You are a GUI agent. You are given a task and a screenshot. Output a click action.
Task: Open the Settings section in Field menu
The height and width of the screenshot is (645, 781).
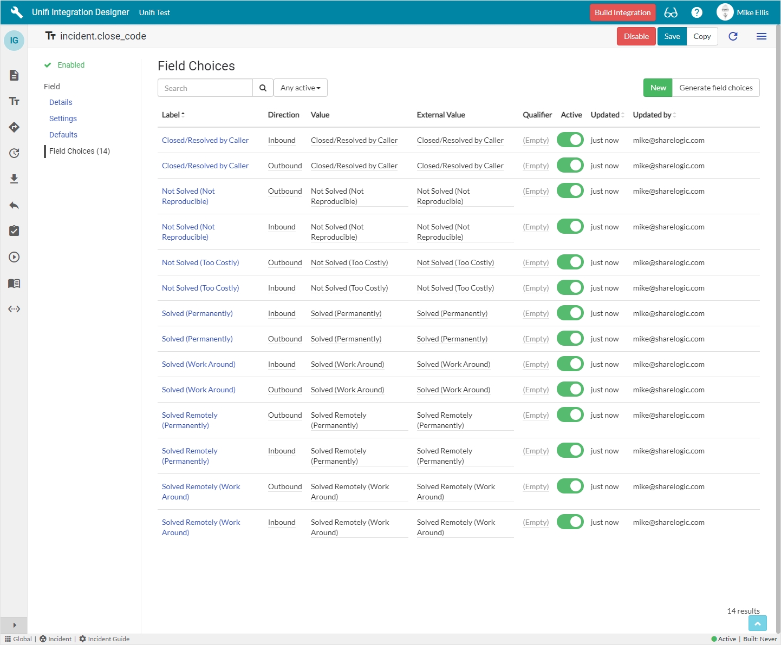63,119
